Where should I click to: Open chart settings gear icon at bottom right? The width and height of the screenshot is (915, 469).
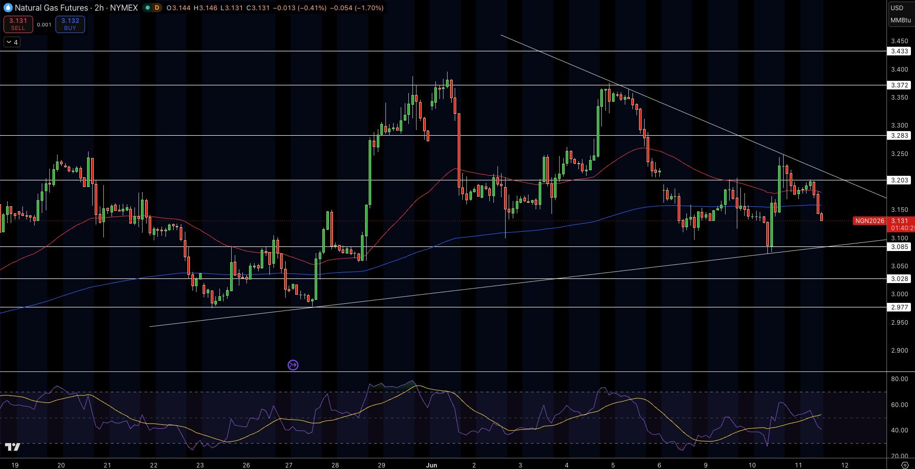(x=905, y=465)
